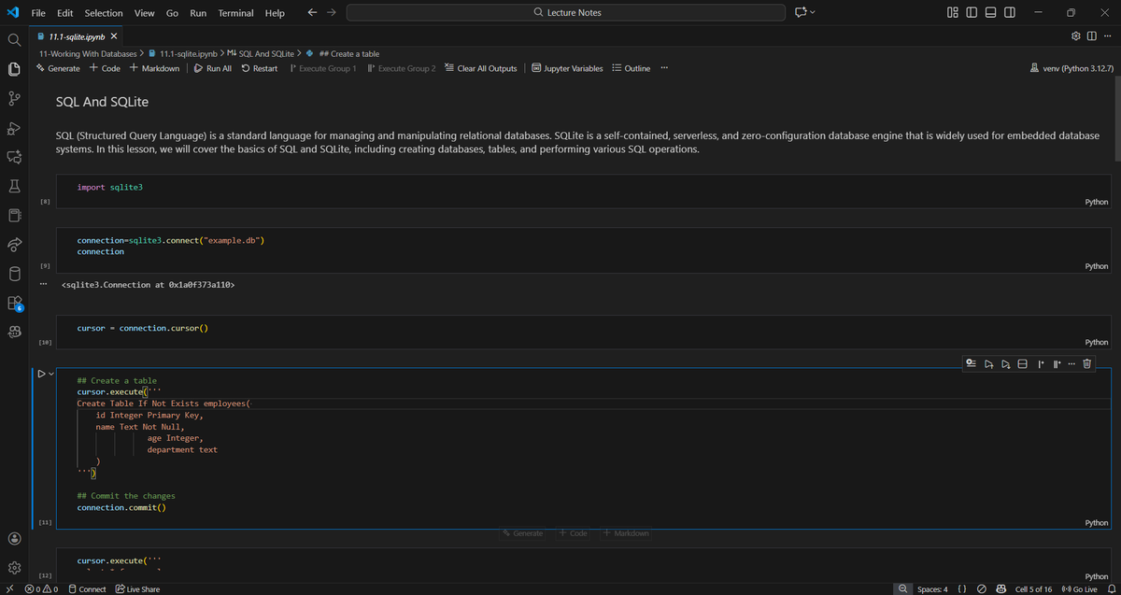Open the Selection menu

pos(104,13)
